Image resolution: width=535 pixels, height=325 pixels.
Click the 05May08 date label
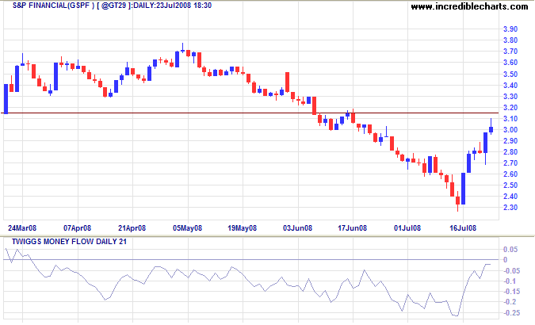coord(187,228)
